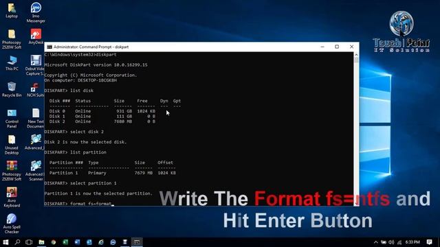The height and width of the screenshot is (247, 440).
Task: Minimize the Command Prompt window
Action: 322,47
